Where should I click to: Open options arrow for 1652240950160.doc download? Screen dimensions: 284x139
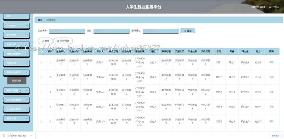point(32,136)
